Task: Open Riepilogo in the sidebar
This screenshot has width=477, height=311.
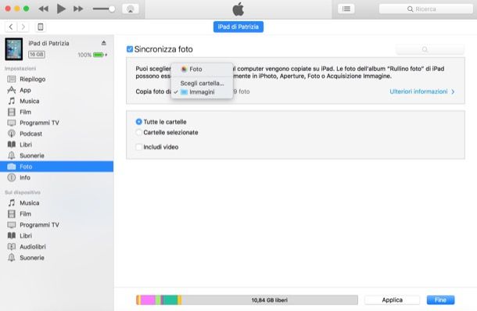Action: [56, 79]
